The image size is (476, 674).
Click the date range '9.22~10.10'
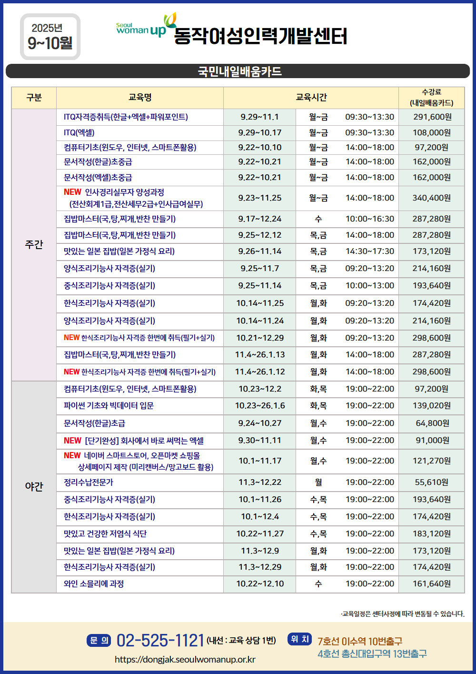(260, 148)
